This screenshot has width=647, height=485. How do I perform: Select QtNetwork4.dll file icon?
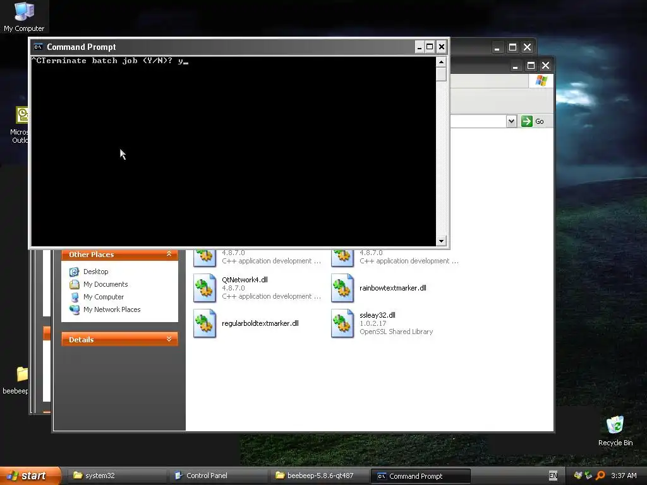click(205, 288)
